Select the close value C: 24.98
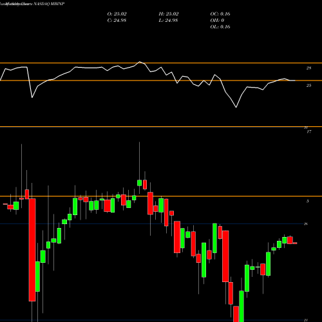This screenshot has width=322, height=322. (x=117, y=21)
